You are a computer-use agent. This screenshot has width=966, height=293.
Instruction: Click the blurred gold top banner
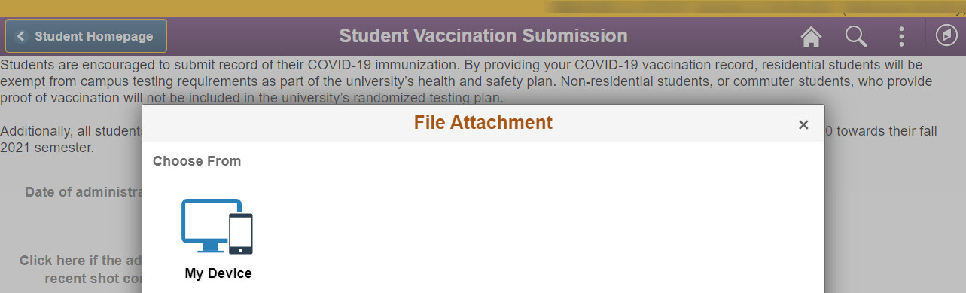pyautogui.click(x=483, y=8)
